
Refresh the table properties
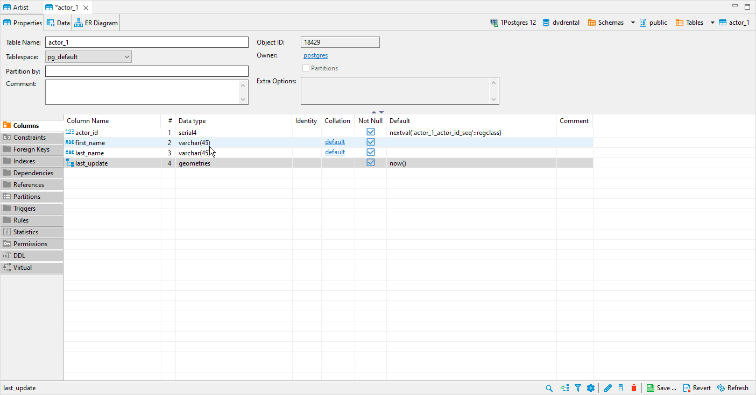tap(732, 388)
